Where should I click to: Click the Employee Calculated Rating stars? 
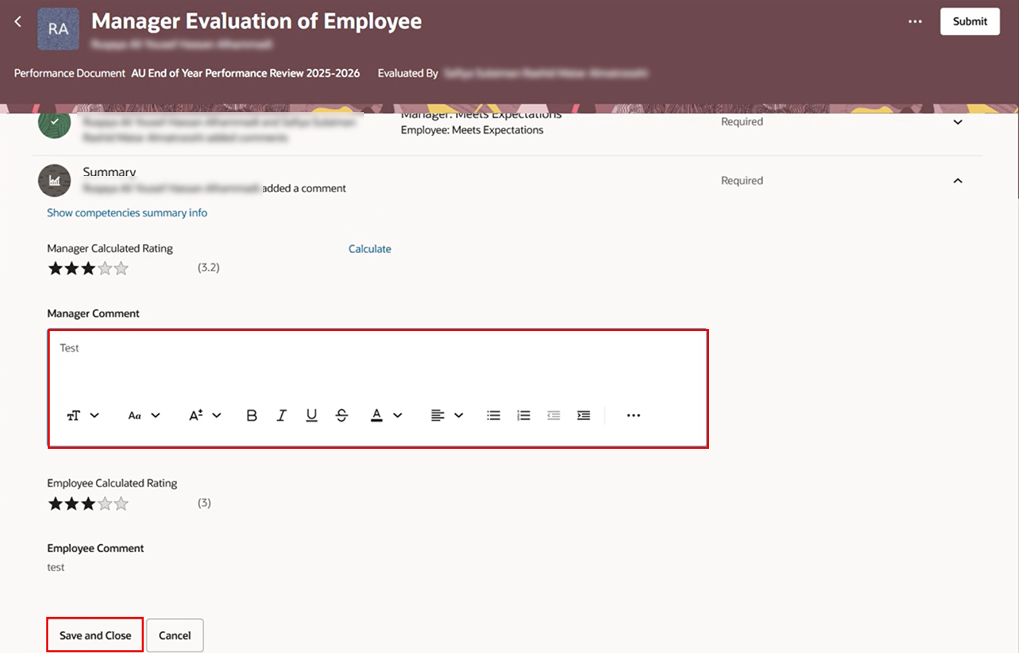88,504
